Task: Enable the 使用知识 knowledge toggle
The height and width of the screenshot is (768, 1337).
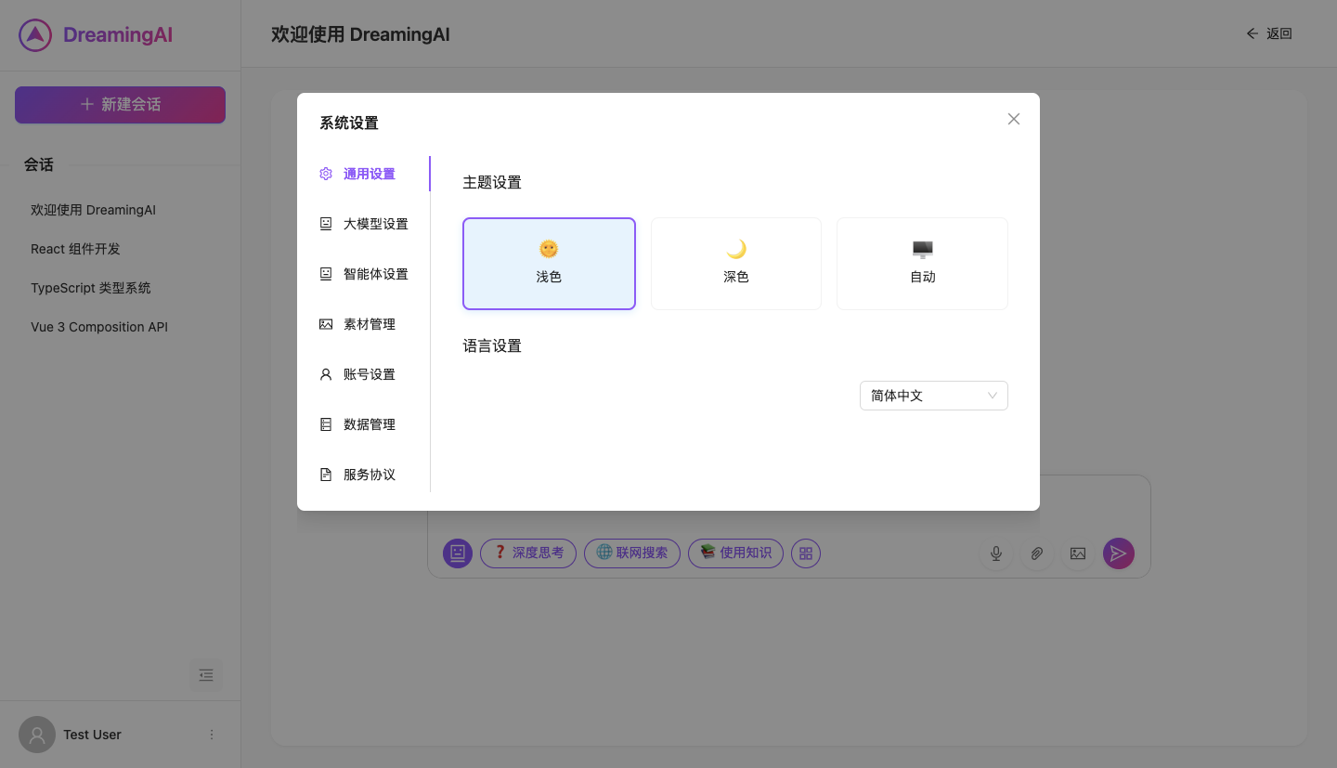Action: tap(735, 553)
